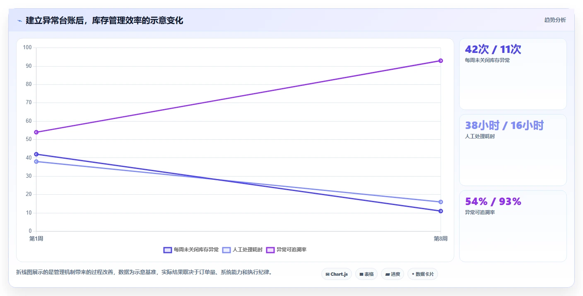The width and height of the screenshot is (583, 296).
Task: Click the 第1周 x-axis label
Action: (x=36, y=239)
